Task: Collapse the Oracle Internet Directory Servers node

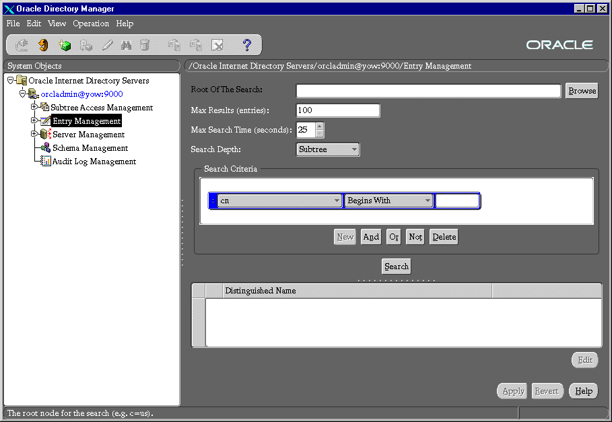Action: (x=10, y=80)
